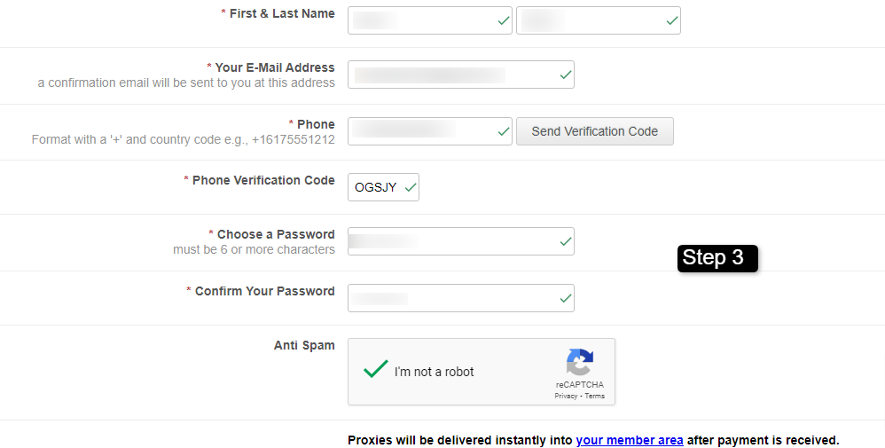Click the phone field validation checkmark
Viewport: 885px width, 448px height.
point(504,131)
